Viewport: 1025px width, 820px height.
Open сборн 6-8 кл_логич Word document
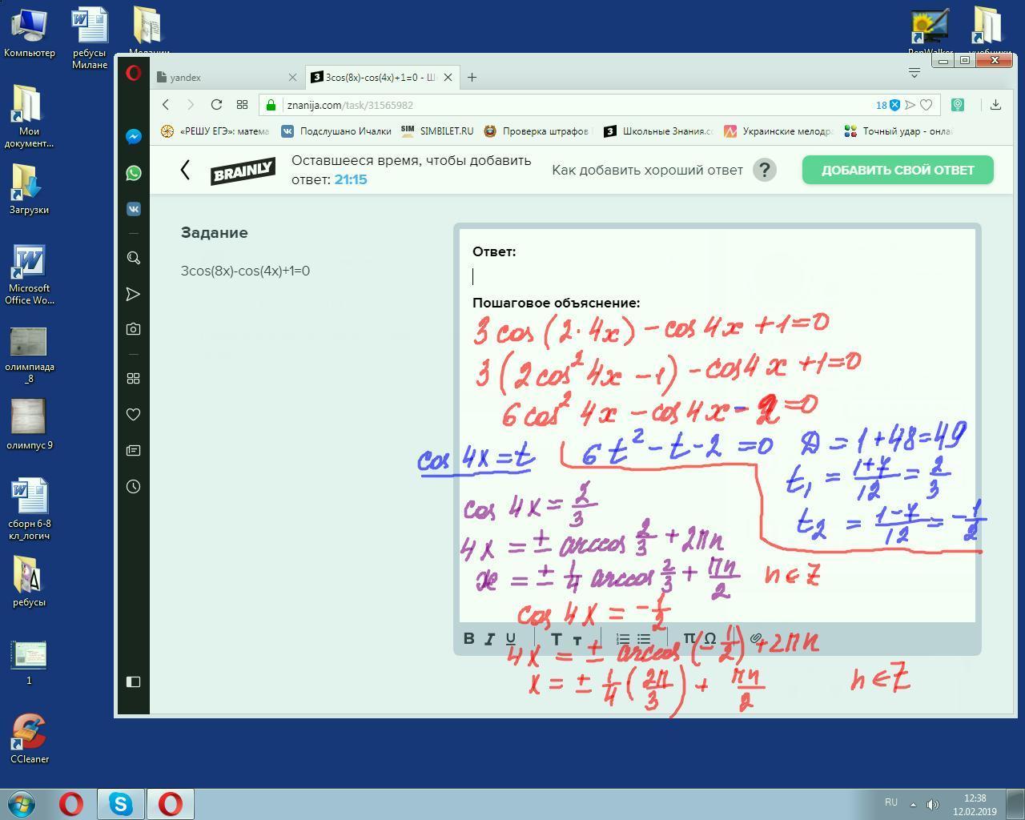click(30, 509)
